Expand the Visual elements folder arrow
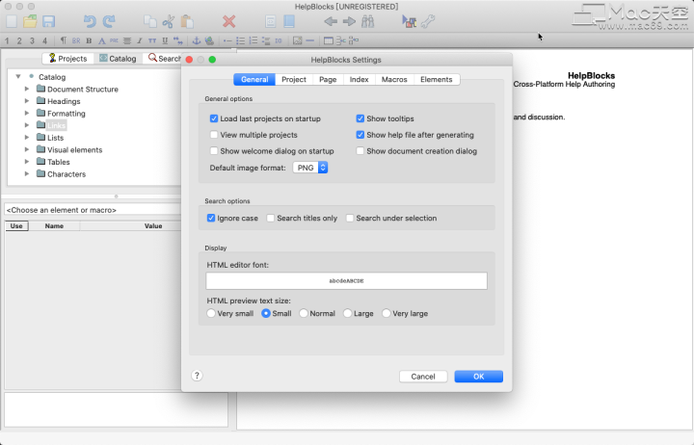Image resolution: width=694 pixels, height=445 pixels. [27, 149]
